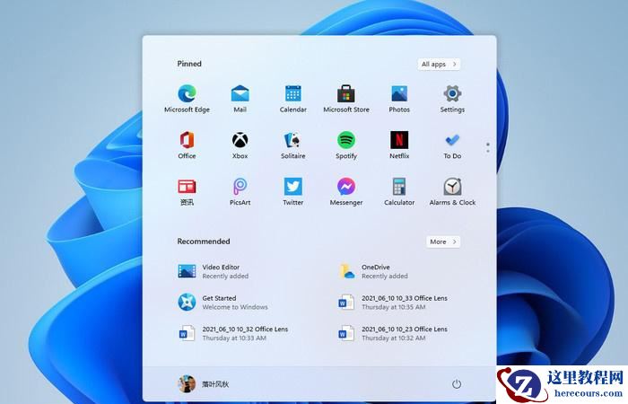Open recommended OneDrive item
Image resolution: width=628 pixels, height=404 pixels.
click(373, 271)
